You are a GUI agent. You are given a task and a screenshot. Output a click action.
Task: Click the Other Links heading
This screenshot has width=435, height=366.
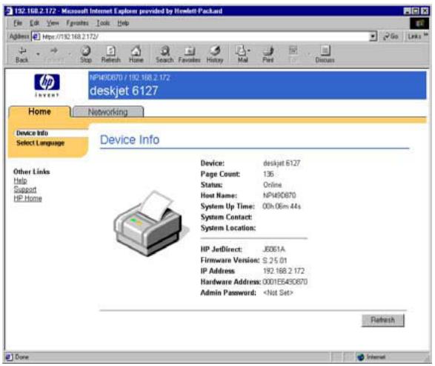[32, 171]
